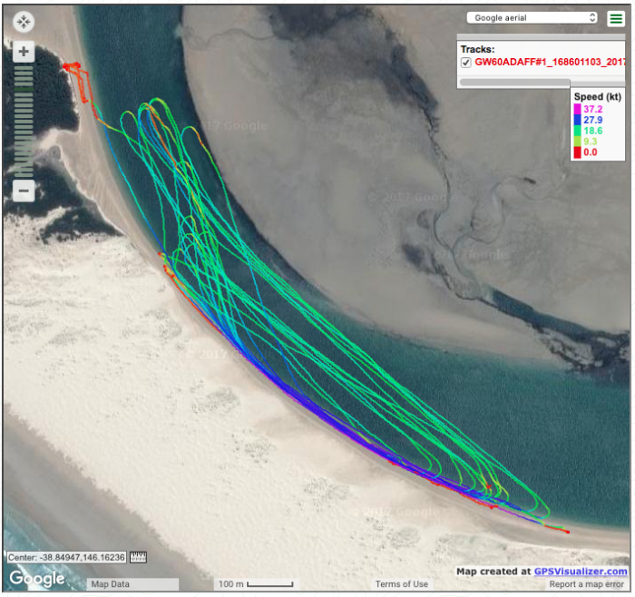The image size is (635, 597).
Task: Open the Google aerial map type dropdown
Action: 532,17
